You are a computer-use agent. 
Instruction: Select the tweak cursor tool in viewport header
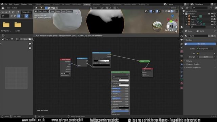[x=41, y=8]
